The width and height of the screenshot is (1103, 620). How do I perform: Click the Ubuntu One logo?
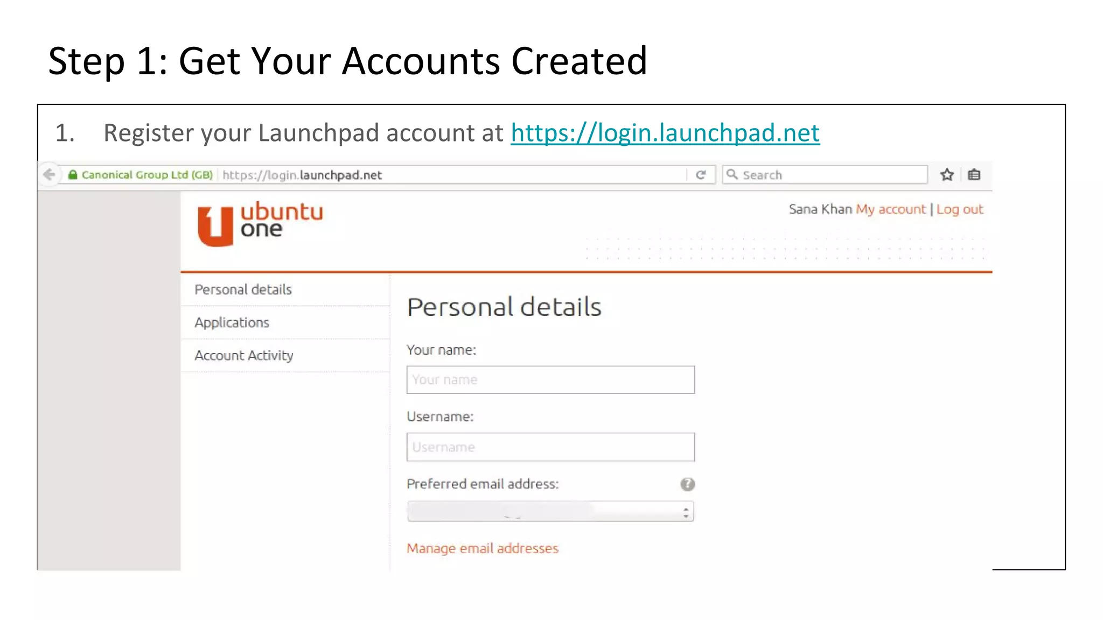coord(260,224)
